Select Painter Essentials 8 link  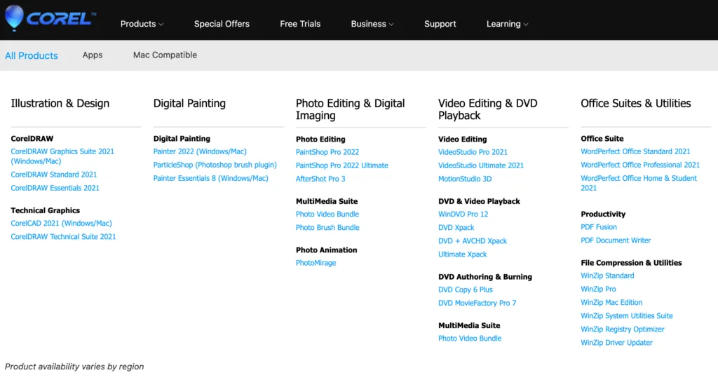coord(210,178)
